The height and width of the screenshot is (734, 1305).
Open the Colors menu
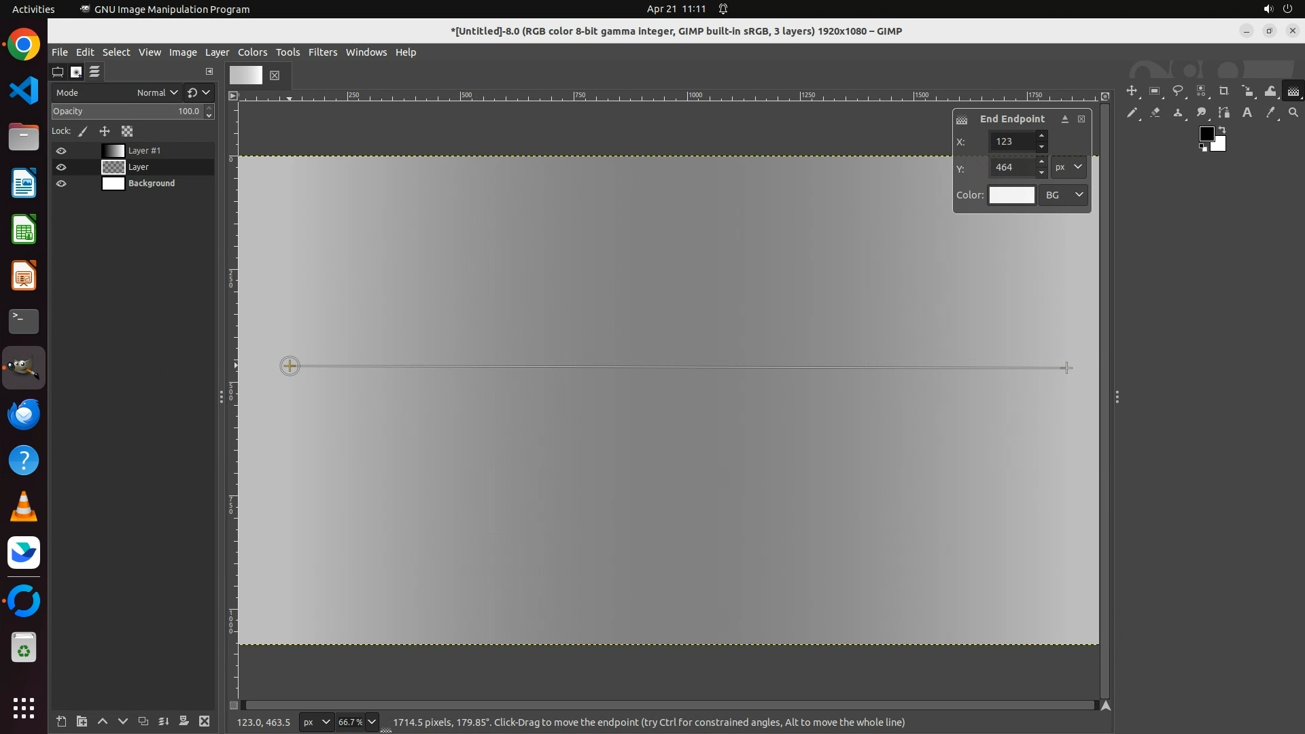pyautogui.click(x=252, y=52)
